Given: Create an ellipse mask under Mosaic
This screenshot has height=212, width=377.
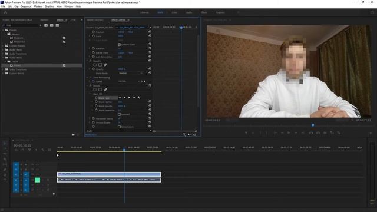Looking at the screenshot, I should coord(95,90).
